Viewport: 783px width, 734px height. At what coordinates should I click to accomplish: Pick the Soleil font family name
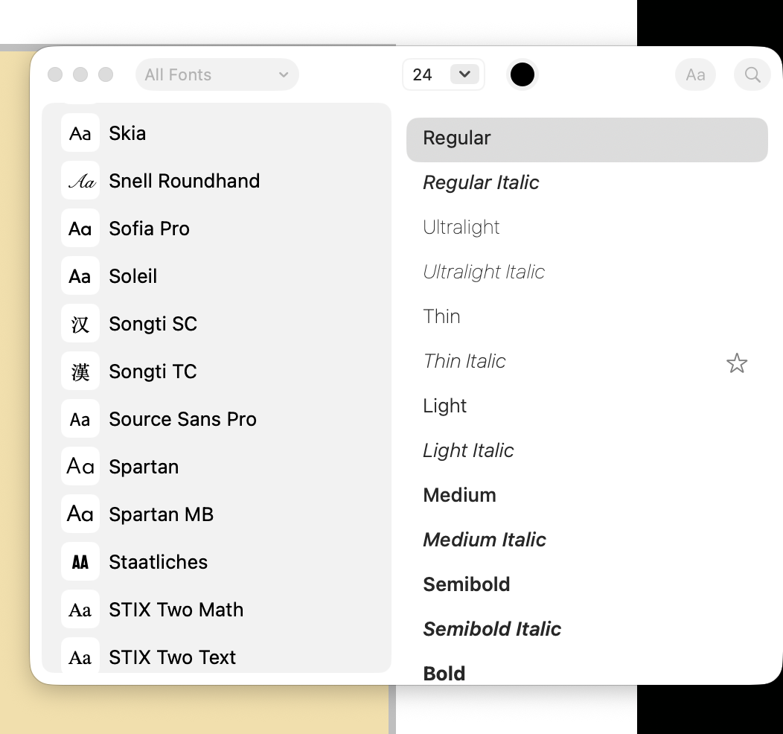tap(132, 276)
